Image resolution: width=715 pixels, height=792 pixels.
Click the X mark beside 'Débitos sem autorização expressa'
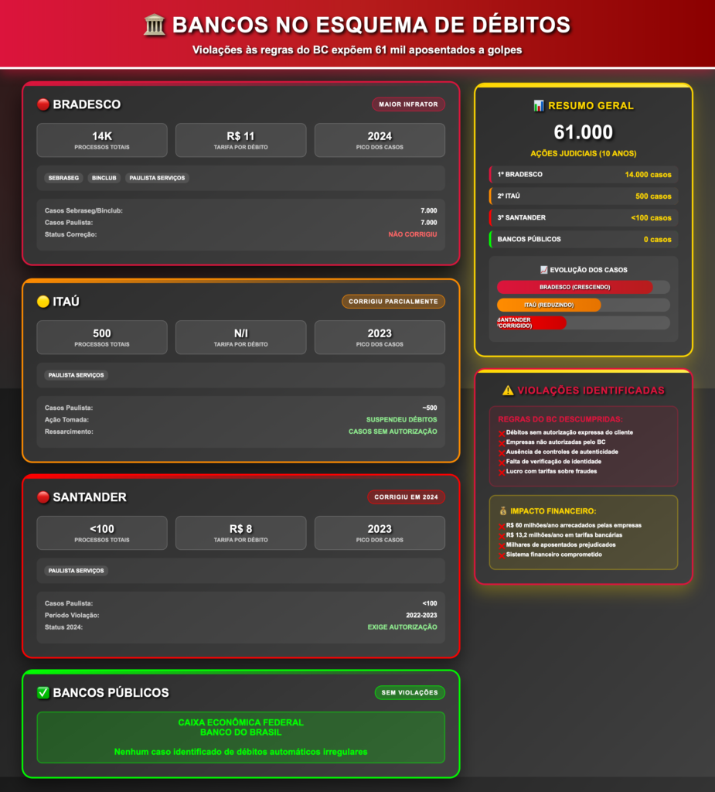502,433
